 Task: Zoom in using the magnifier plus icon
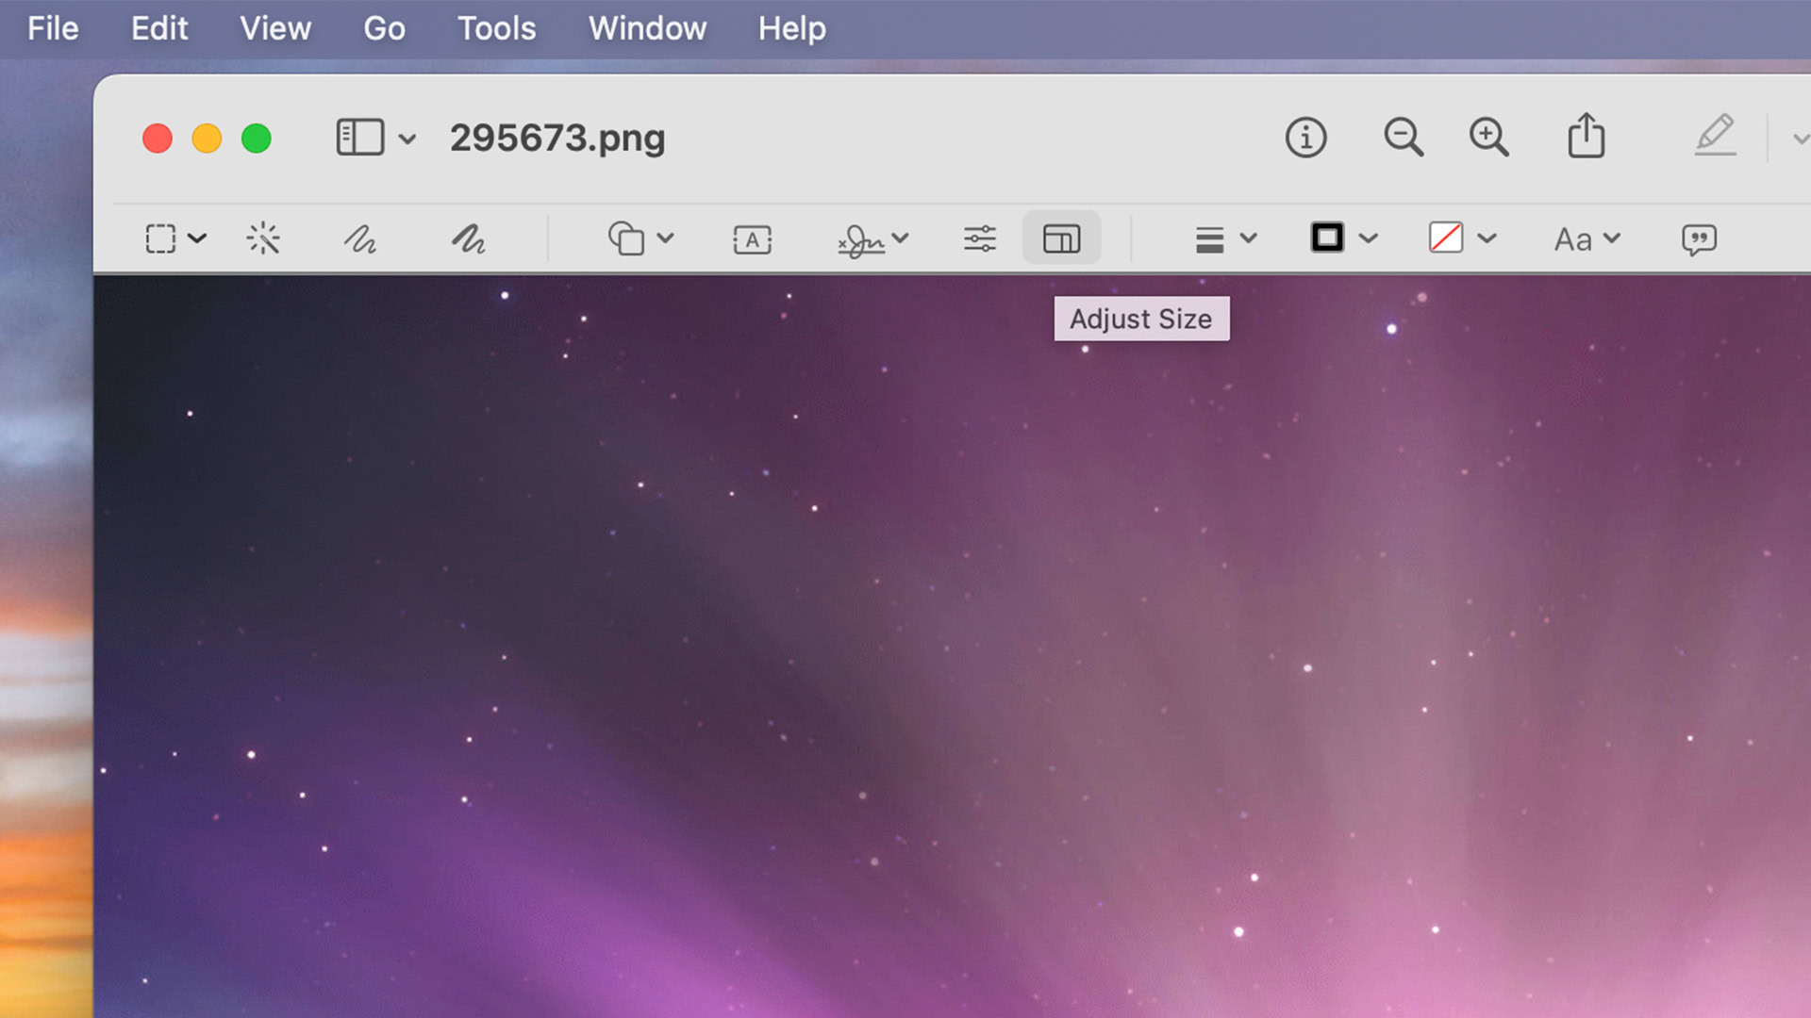tap(1488, 138)
